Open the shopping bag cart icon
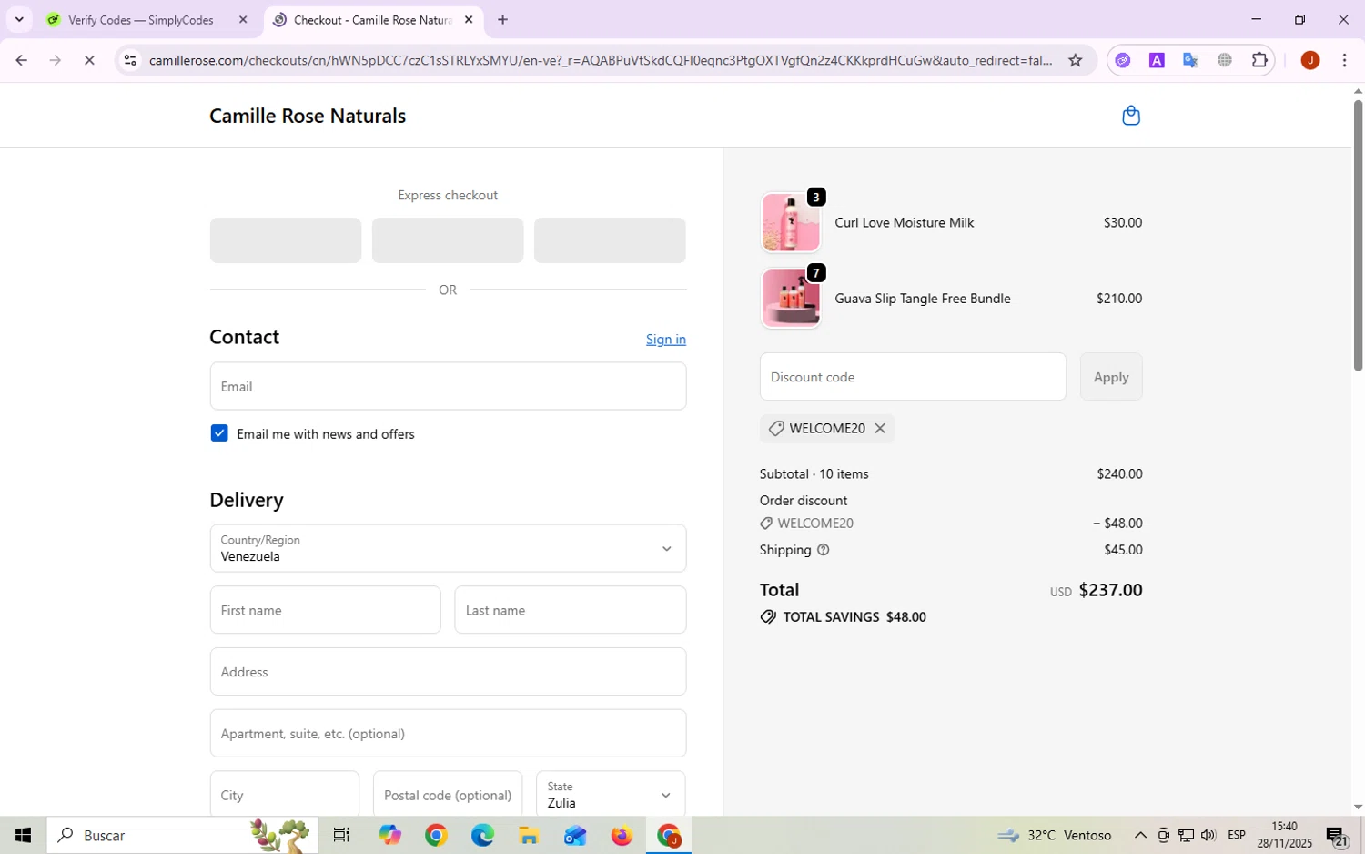The width and height of the screenshot is (1365, 854). click(1131, 116)
